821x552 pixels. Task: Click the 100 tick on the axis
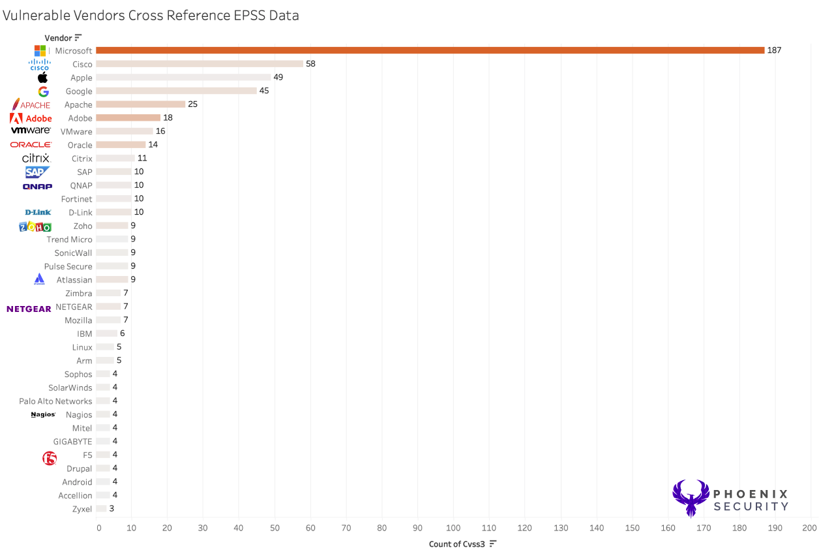[x=453, y=528]
